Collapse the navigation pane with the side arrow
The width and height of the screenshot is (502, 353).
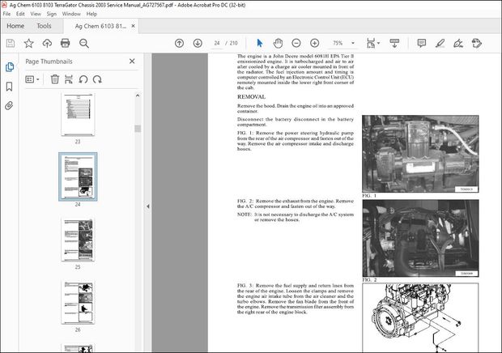tap(147, 206)
